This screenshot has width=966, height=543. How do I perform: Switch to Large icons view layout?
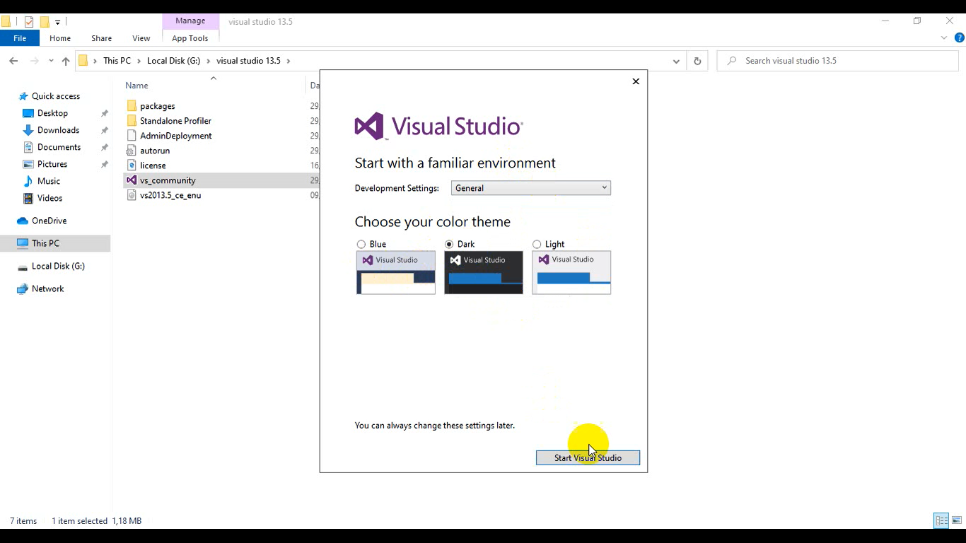pos(956,520)
